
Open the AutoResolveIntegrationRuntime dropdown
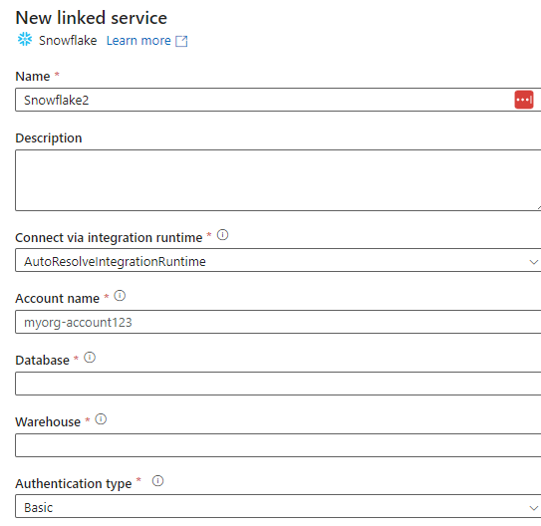[278, 261]
